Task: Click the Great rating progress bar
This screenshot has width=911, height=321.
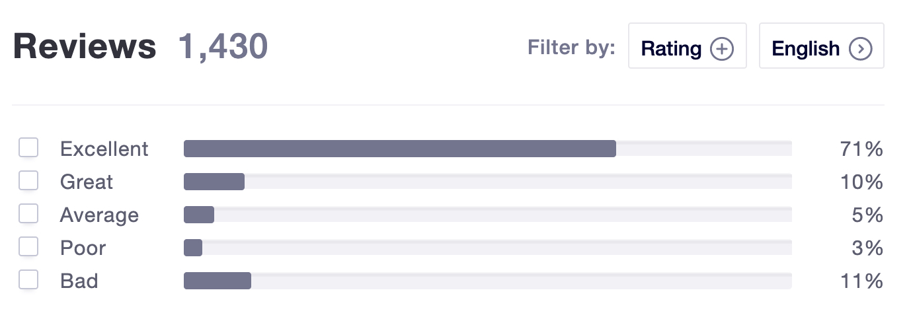Action: point(488,182)
